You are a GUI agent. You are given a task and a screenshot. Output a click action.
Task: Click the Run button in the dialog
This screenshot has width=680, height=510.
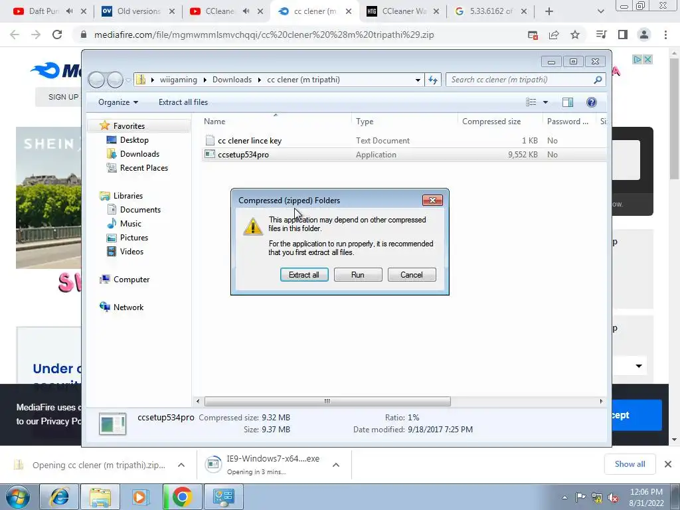pyautogui.click(x=358, y=274)
